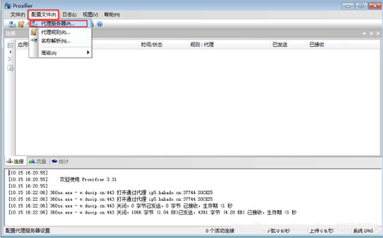The height and width of the screenshot is (238, 383).
Task: Click log line 关闭, 0 字节已发送
Action: click(x=121, y=205)
